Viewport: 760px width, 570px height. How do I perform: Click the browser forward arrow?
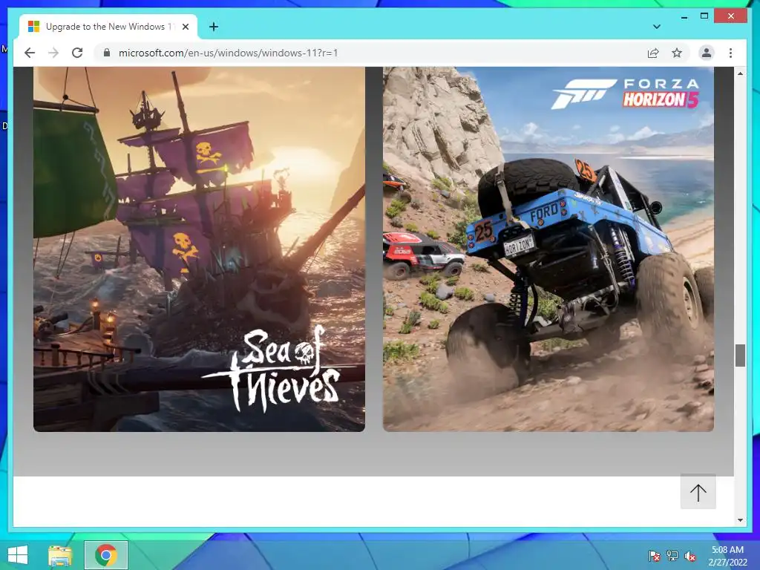click(x=53, y=53)
